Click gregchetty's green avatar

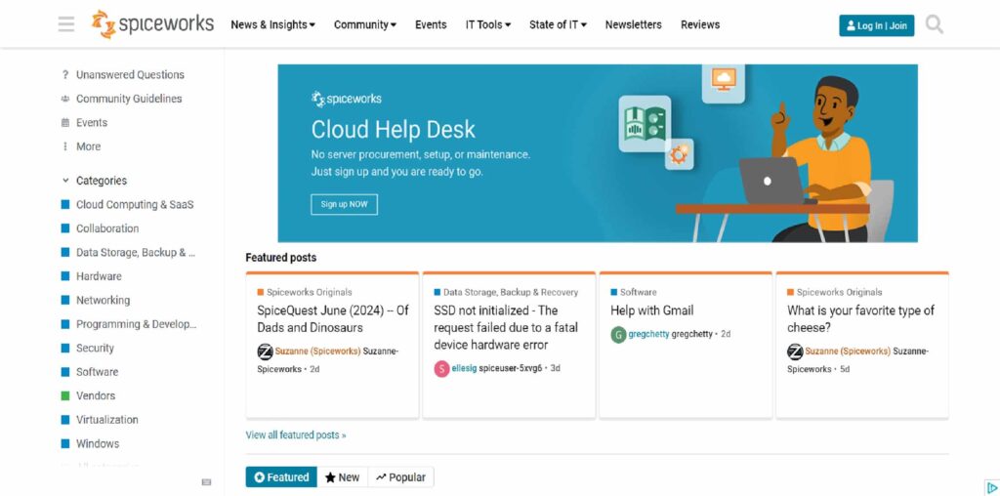pyautogui.click(x=618, y=335)
